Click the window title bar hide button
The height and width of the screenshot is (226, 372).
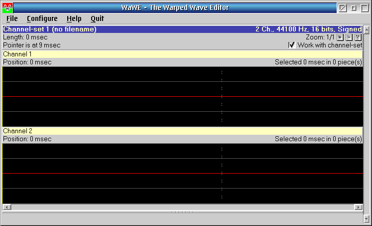click(343, 8)
